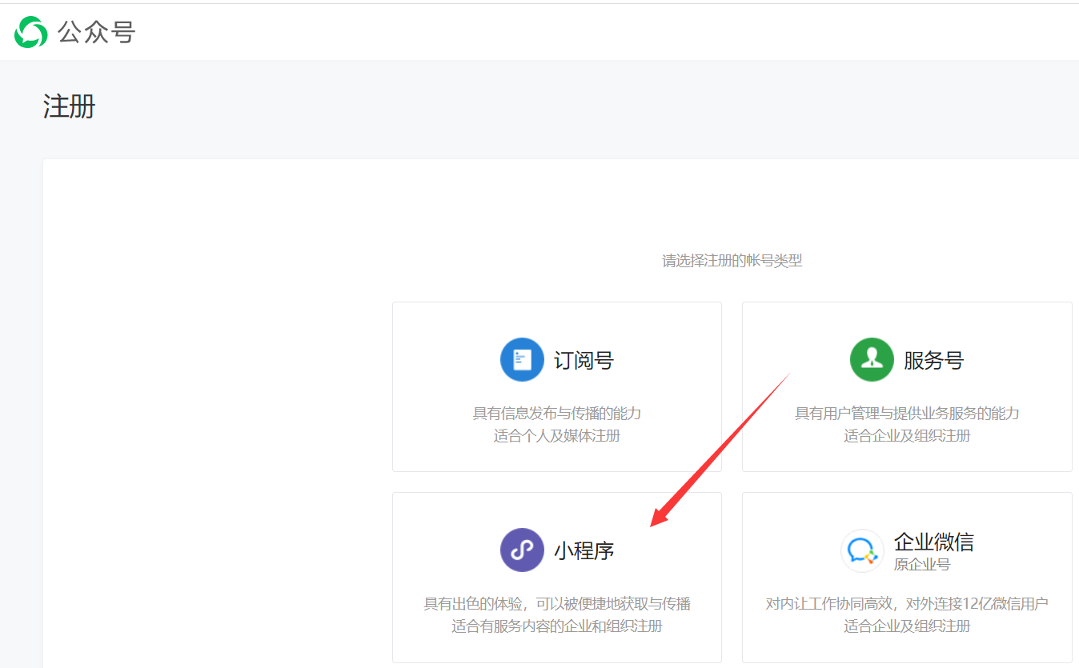
Task: Choose the 企业微信 account type label
Action: pyautogui.click(x=933, y=542)
